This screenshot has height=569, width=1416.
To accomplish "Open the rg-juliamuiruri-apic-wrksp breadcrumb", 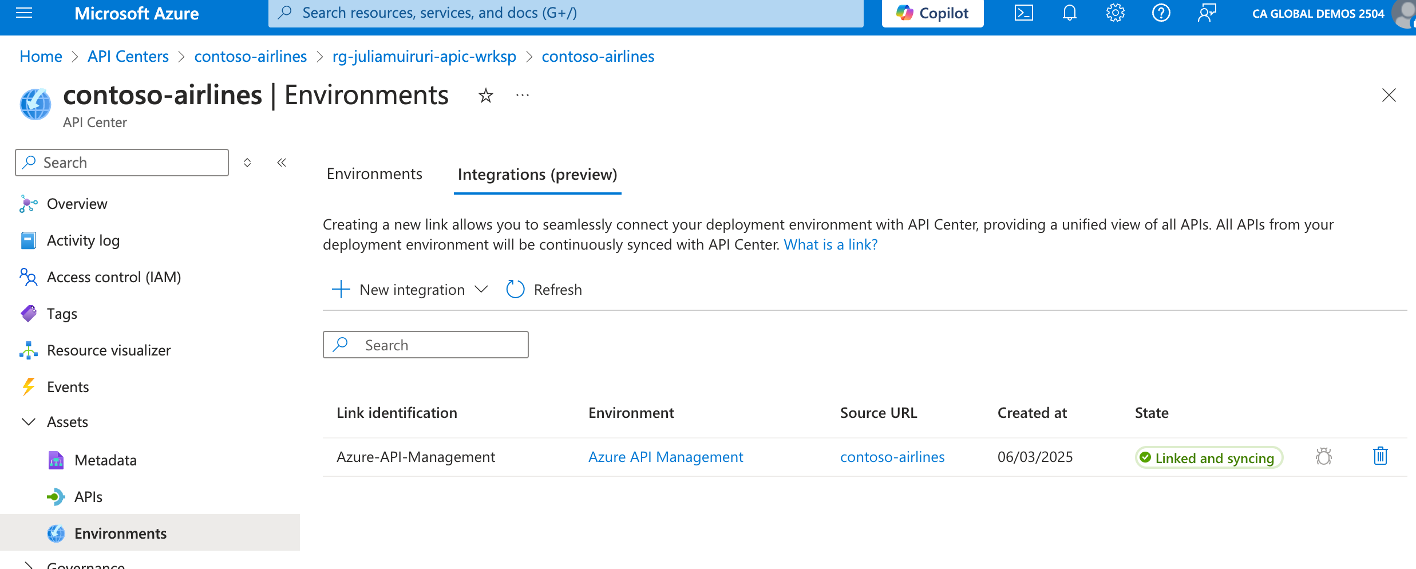I will [424, 56].
